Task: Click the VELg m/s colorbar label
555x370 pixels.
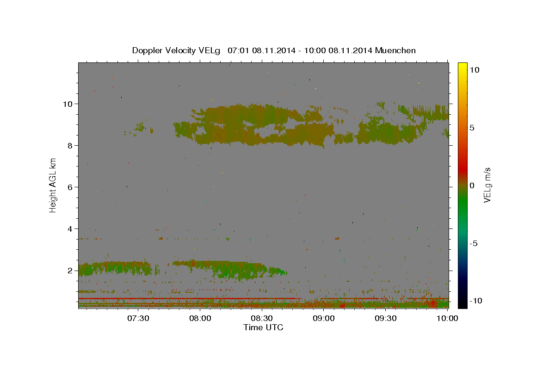Action: 487,185
